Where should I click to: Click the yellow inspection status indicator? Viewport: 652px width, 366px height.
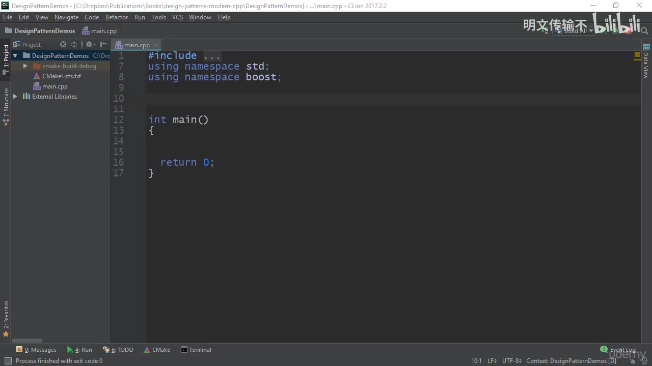coord(637,54)
